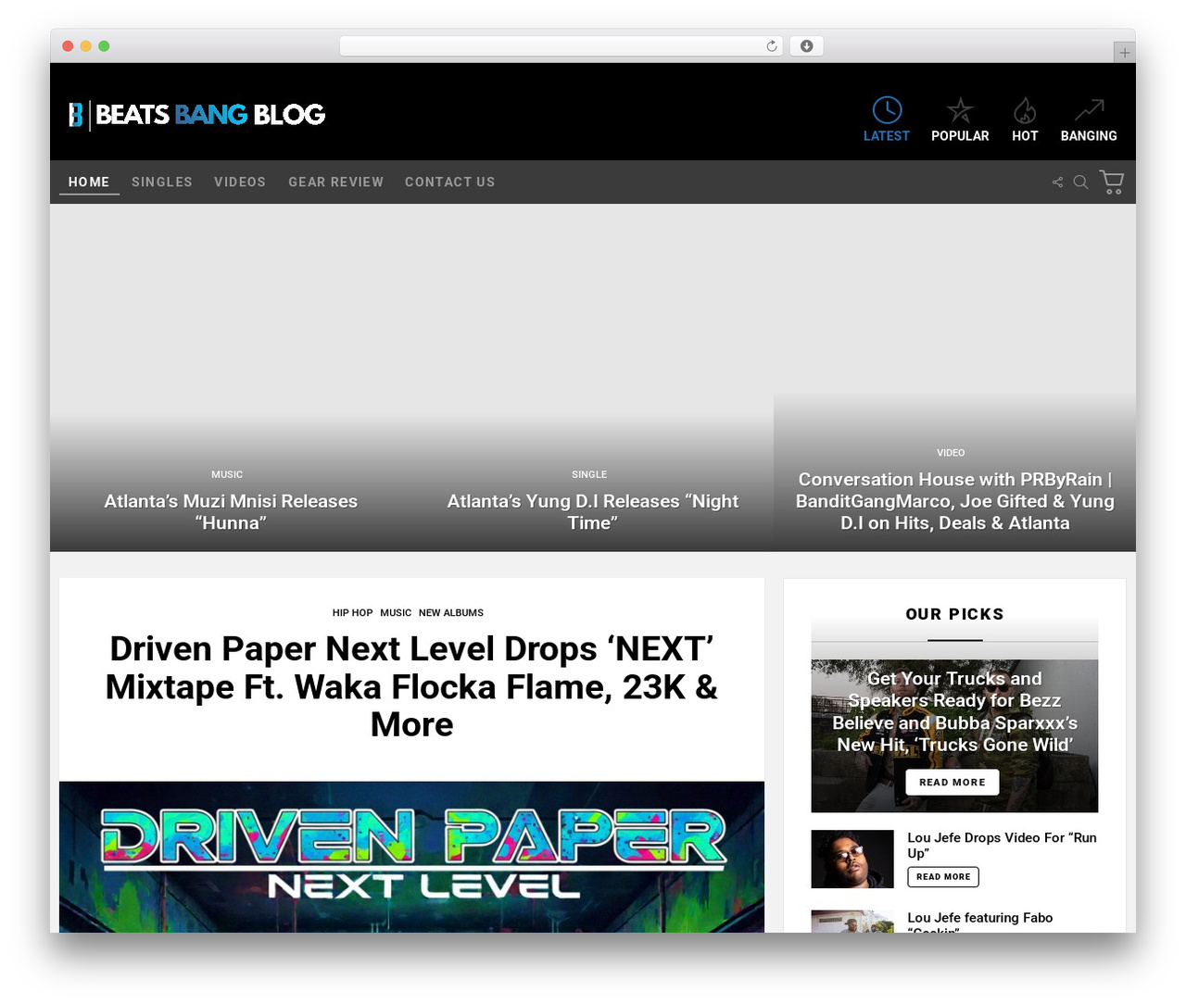The height and width of the screenshot is (1004, 1186).
Task: Open Conversation House with PRByRain article
Action: 954,501
